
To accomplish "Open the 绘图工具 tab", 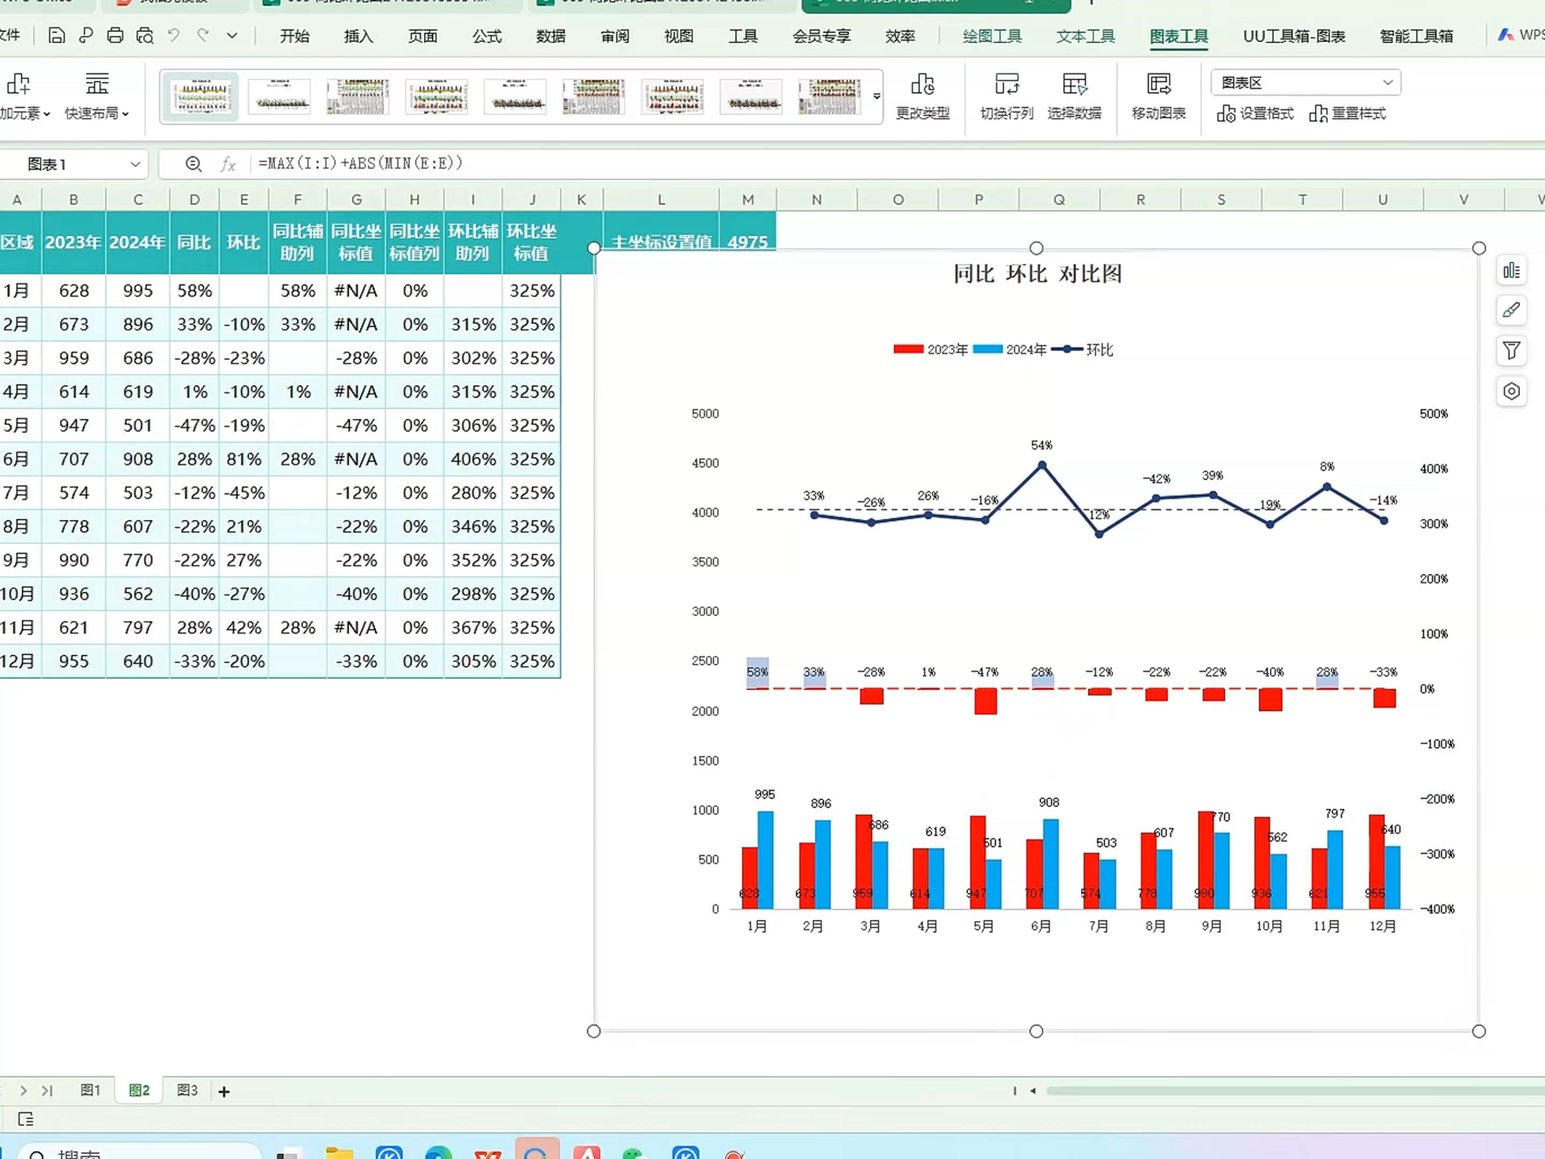I will coord(992,37).
